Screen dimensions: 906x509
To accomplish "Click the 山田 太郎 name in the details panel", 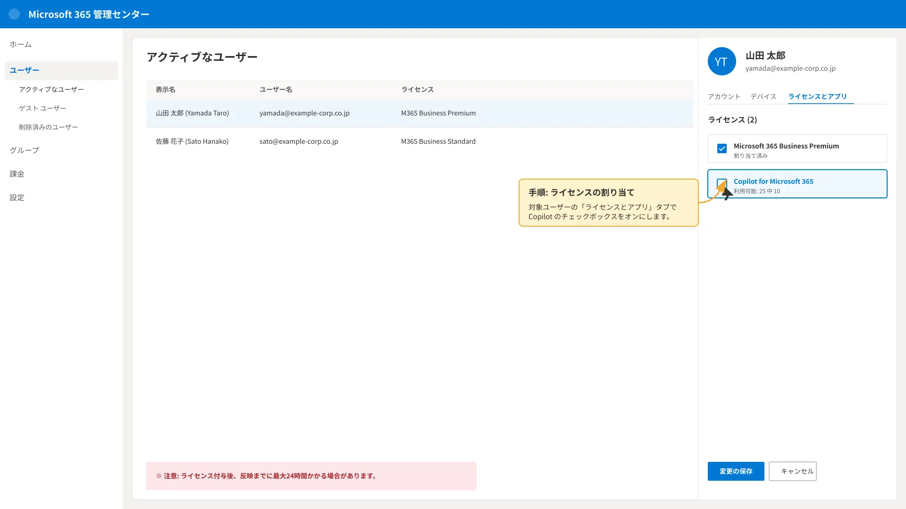I will point(765,56).
